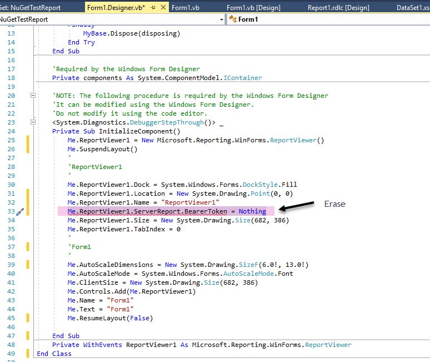
Task: Click the AutoScaleMode.Font line 40
Action: click(180, 274)
